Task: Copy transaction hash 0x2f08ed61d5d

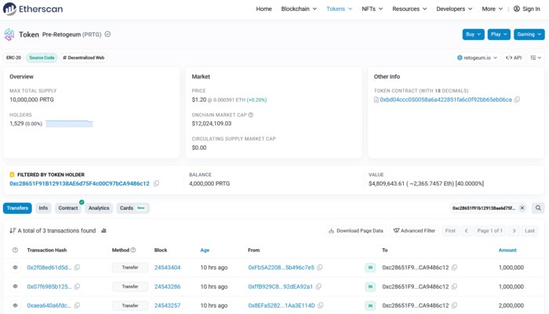Action: 78,268
